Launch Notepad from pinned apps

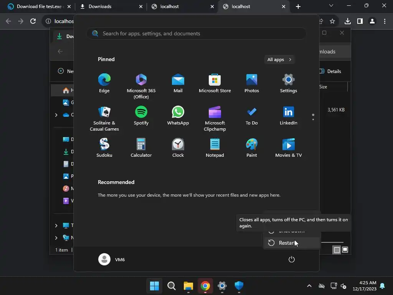[215, 148]
